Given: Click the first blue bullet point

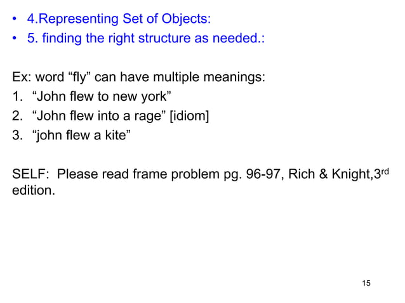Looking at the screenshot, I should tap(15, 19).
